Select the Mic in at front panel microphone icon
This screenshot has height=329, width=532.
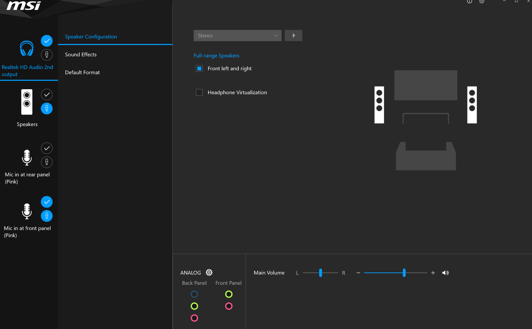tap(27, 211)
